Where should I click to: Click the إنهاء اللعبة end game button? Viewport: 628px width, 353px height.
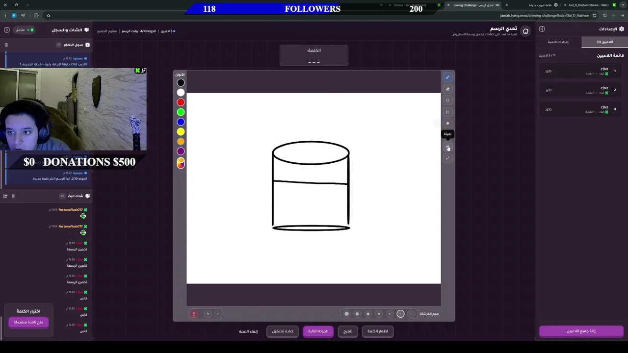click(248, 331)
